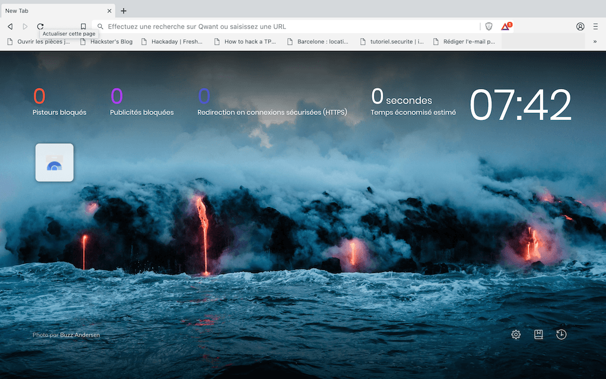Open a new tab with plus button
Viewport: 606px width, 379px height.
coord(123,11)
